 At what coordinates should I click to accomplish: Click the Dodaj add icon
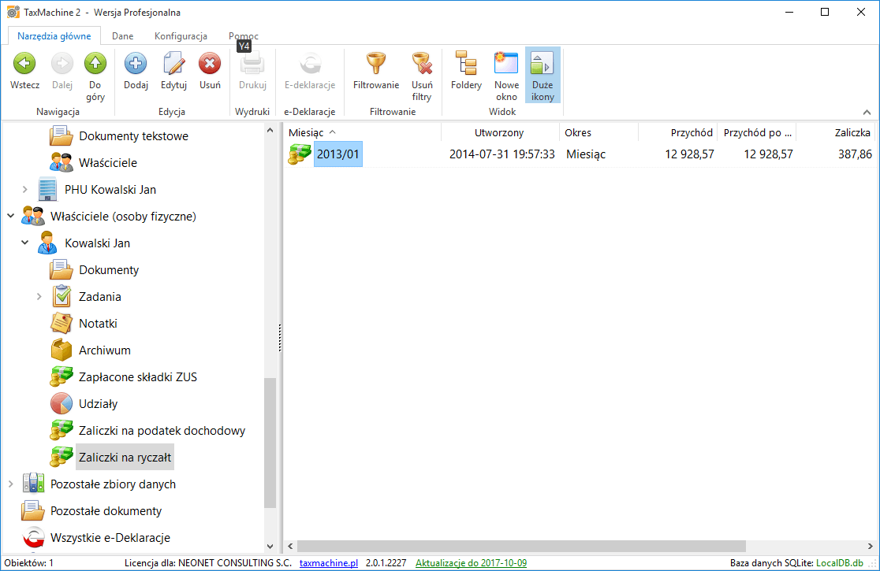pos(136,64)
